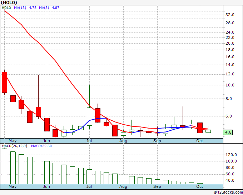Click the 60.0 MACD axis label
The image size is (243, 195).
[x=230, y=174]
